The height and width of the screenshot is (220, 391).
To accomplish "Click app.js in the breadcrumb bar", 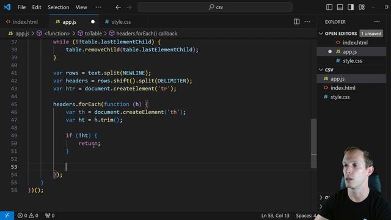I will [x=22, y=34].
